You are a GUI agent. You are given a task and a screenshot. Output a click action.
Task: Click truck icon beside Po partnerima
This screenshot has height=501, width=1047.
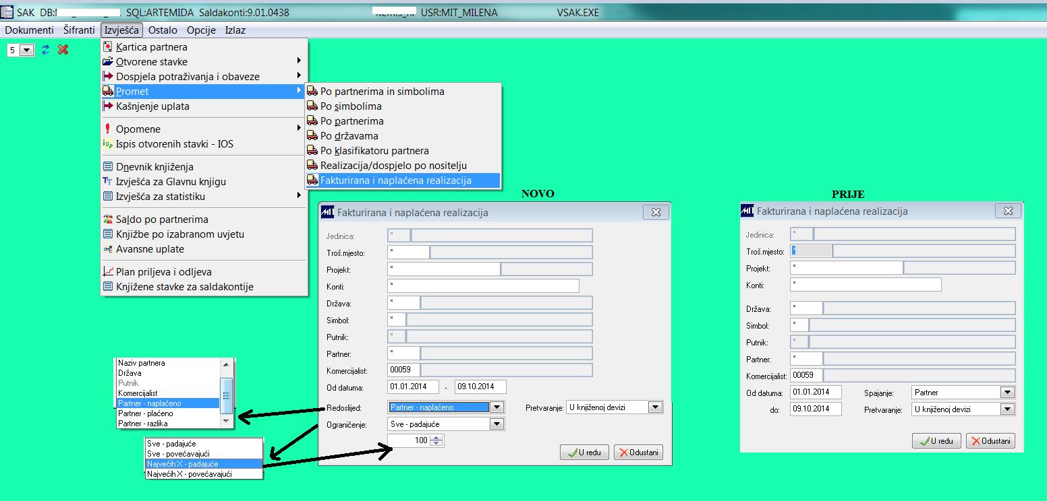point(312,121)
